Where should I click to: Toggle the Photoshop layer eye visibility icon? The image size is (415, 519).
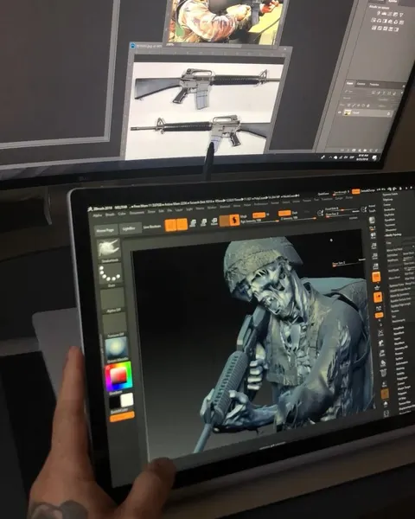pyautogui.click(x=340, y=112)
